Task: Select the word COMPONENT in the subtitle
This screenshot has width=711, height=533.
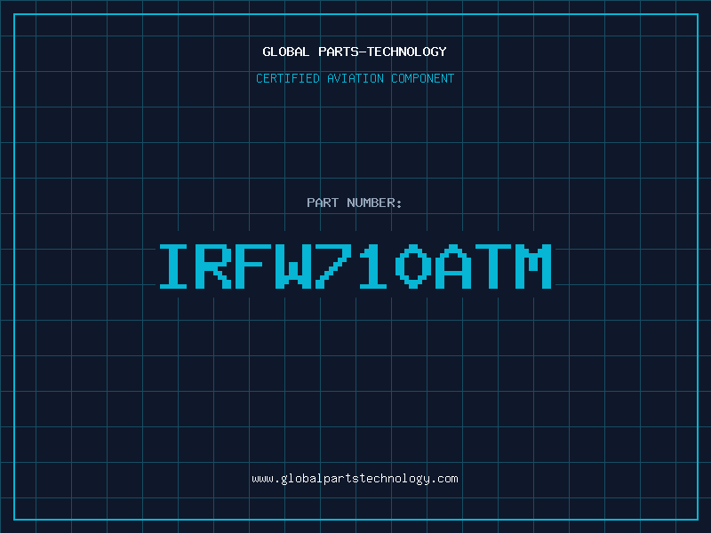Action: (x=422, y=79)
